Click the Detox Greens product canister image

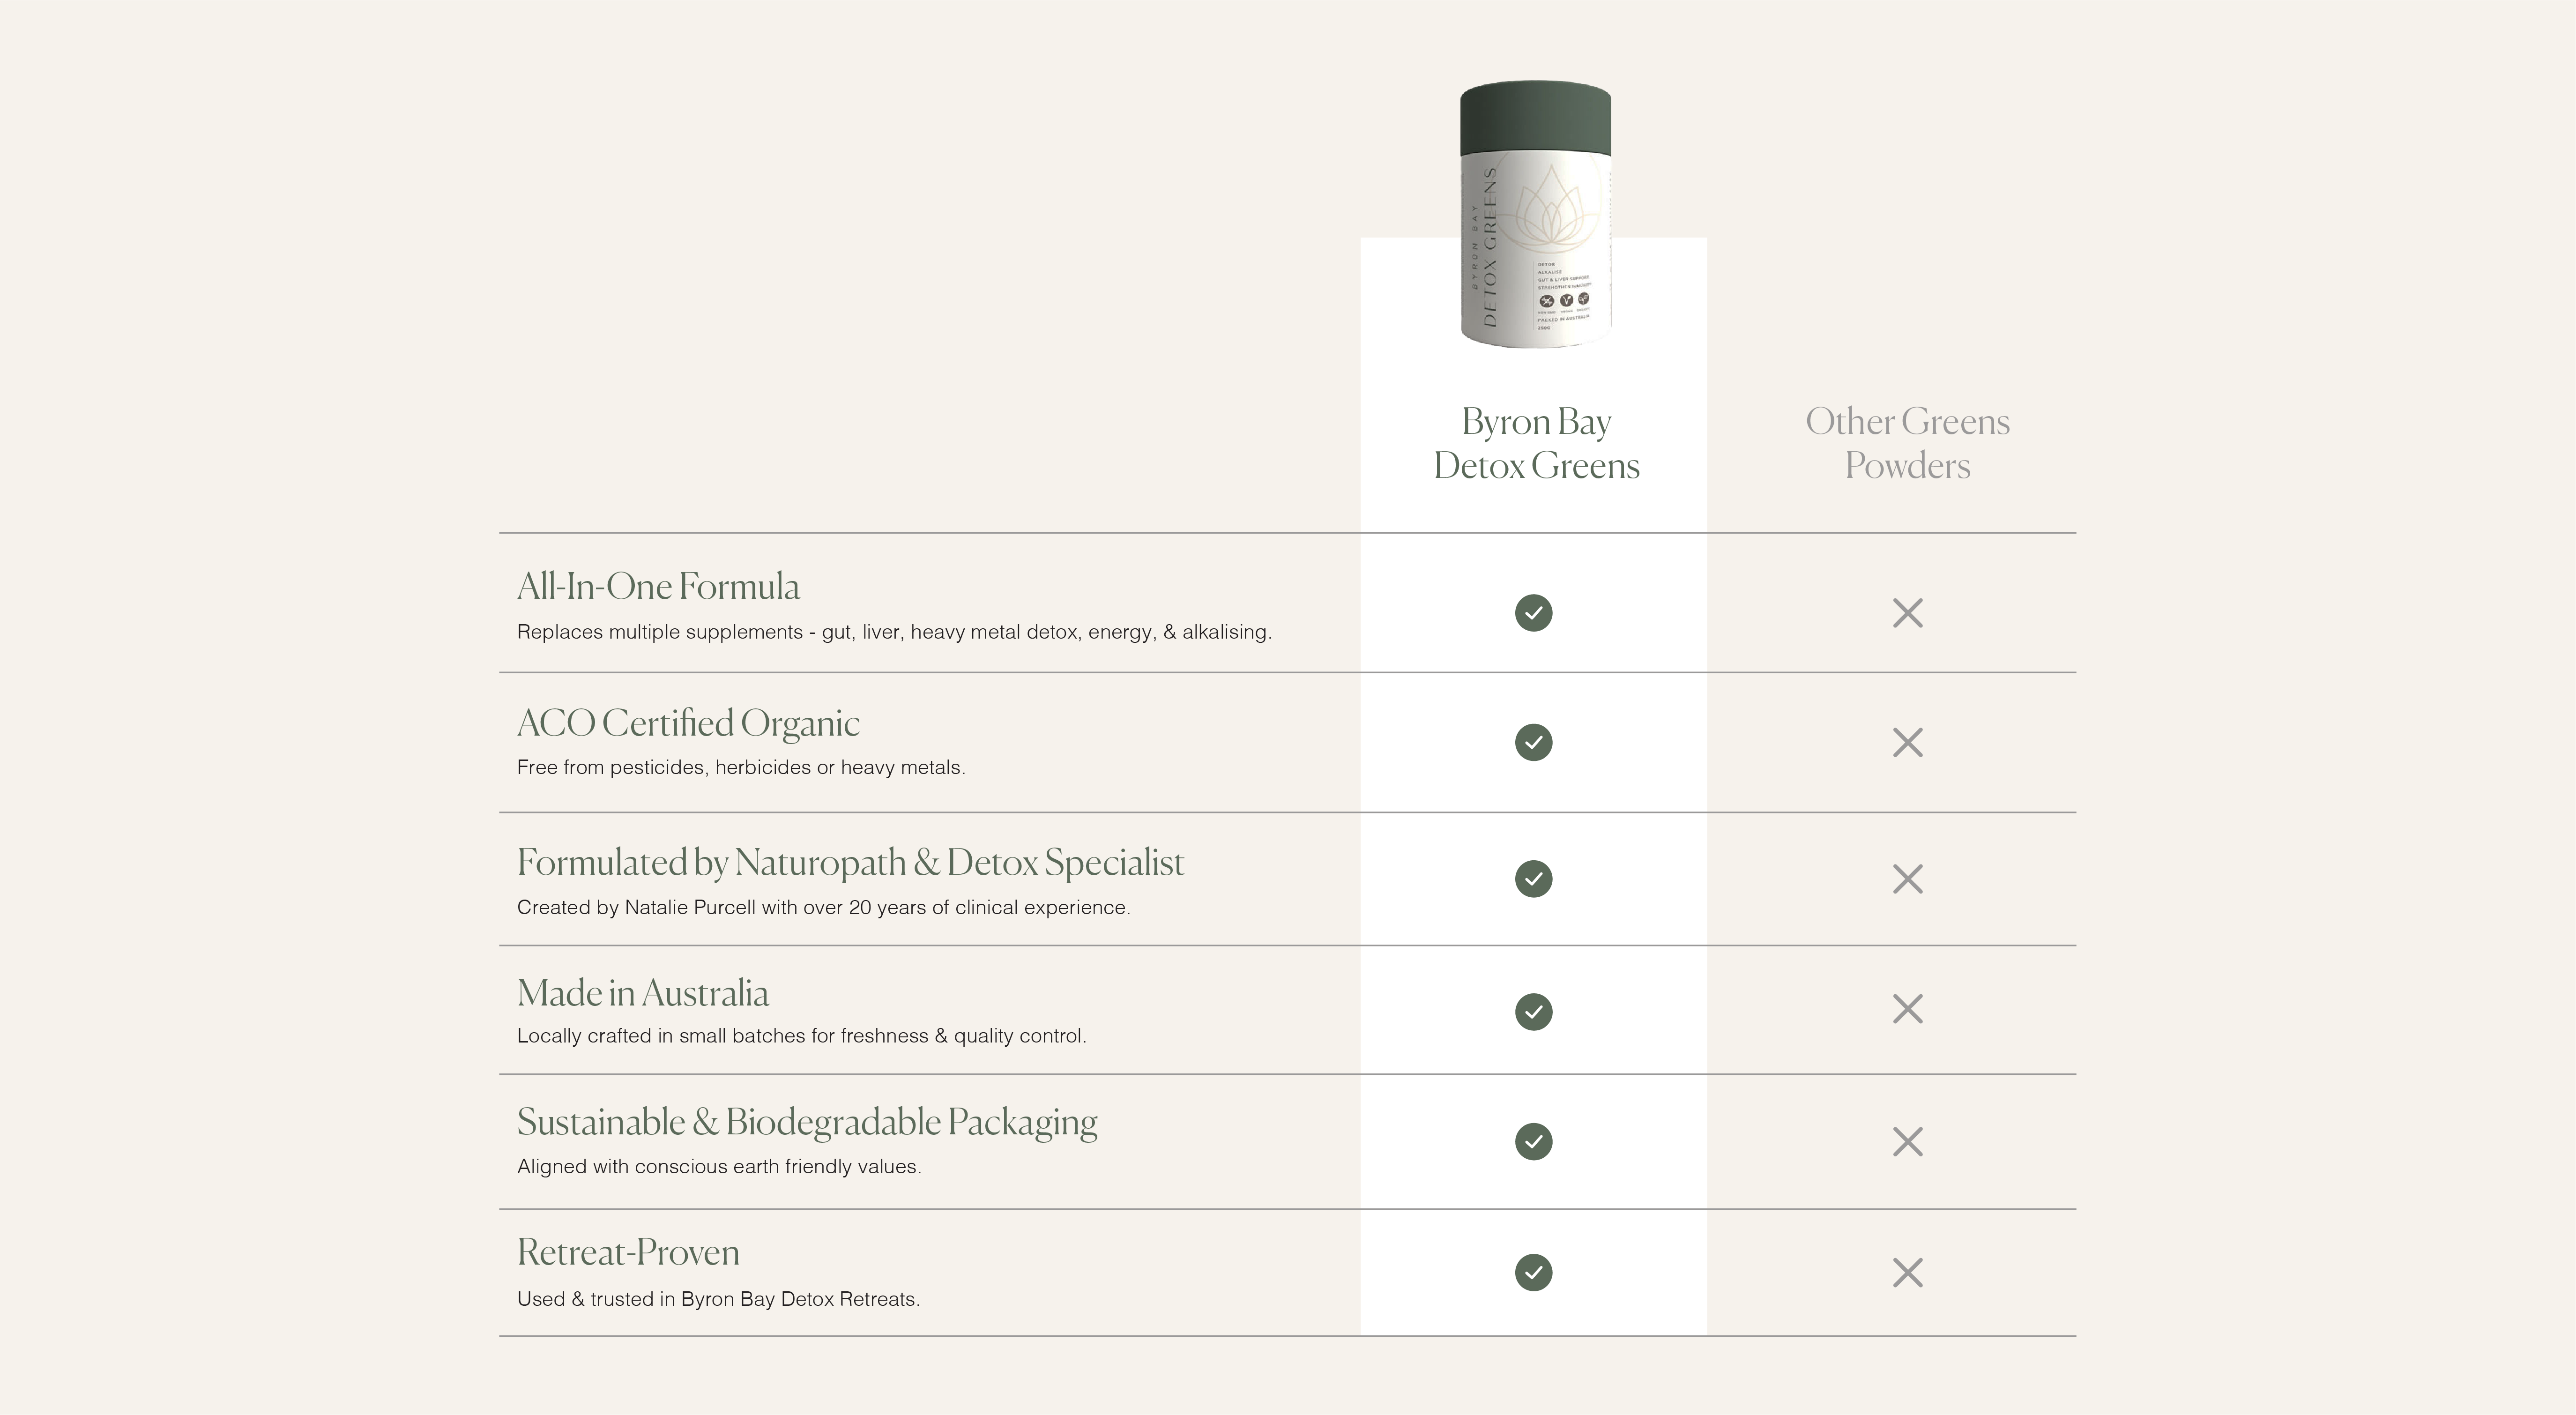1535,215
